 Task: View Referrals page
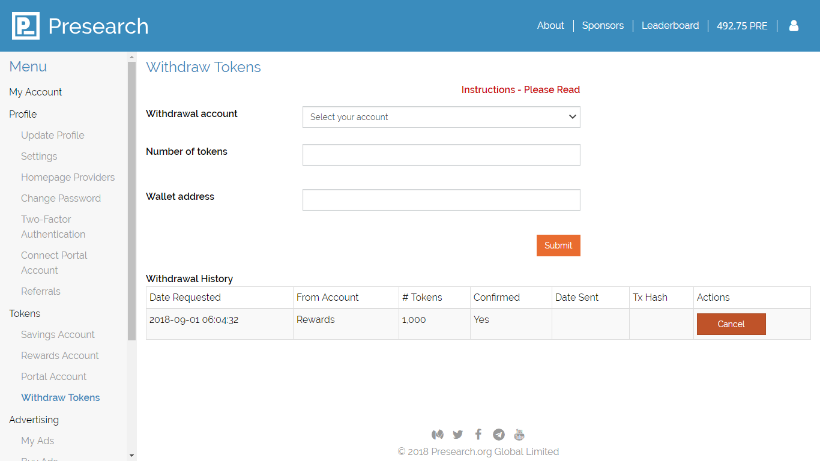(41, 291)
